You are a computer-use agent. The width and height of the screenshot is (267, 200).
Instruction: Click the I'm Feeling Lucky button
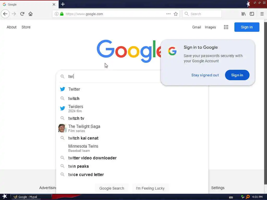pos(150,188)
